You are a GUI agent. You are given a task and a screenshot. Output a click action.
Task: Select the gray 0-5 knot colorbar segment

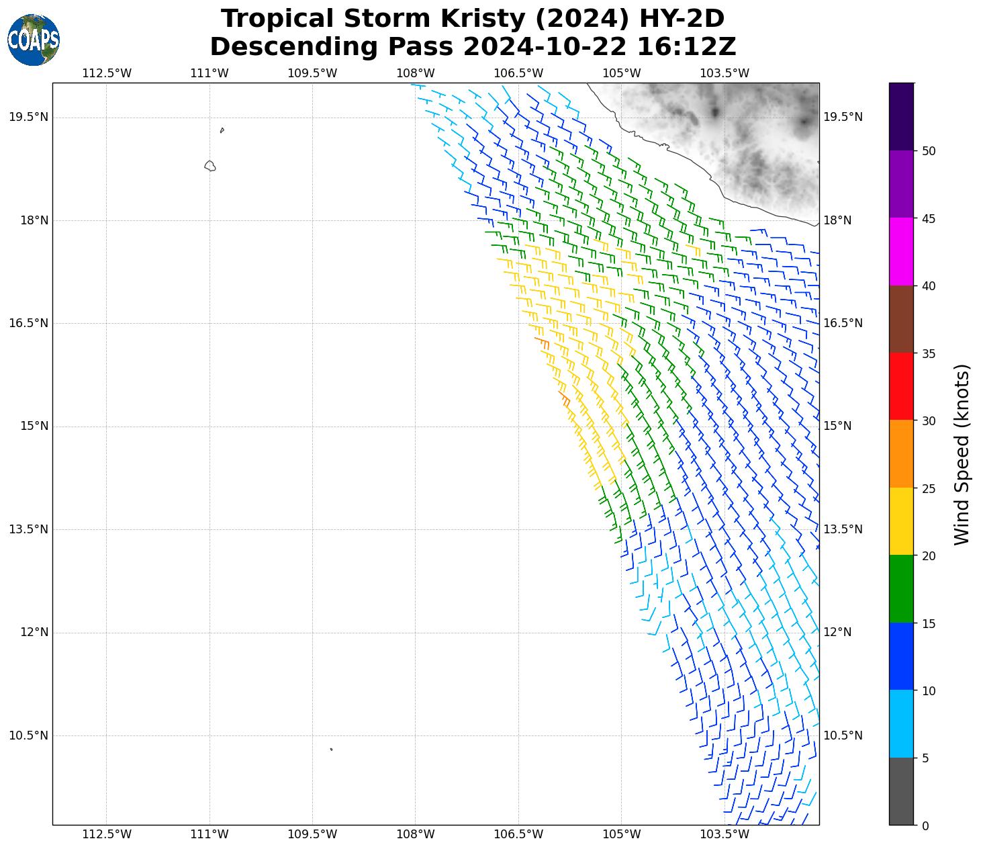(901, 791)
